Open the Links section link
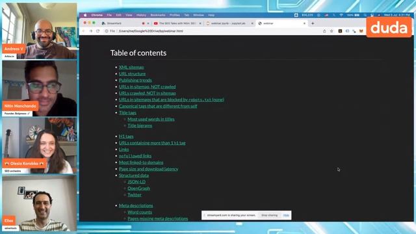Image resolution: width=416 pixels, height=234 pixels. tap(123, 149)
